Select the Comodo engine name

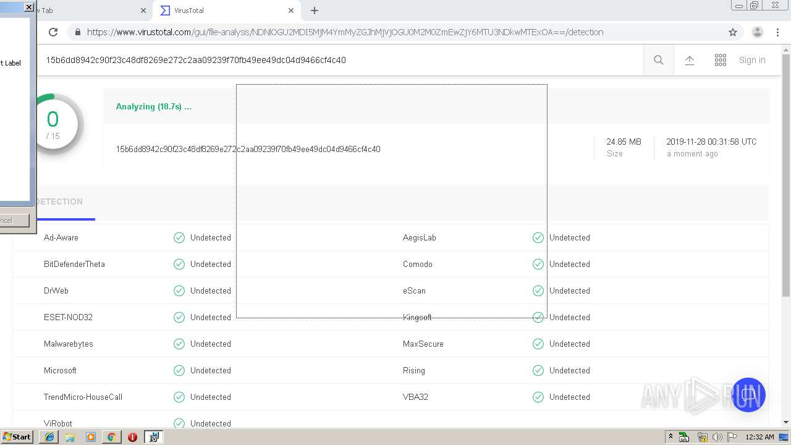(x=418, y=264)
